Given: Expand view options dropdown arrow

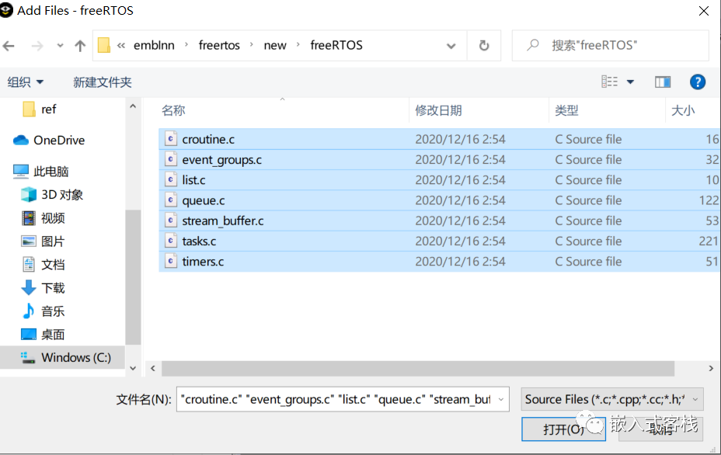Looking at the screenshot, I should (x=630, y=82).
